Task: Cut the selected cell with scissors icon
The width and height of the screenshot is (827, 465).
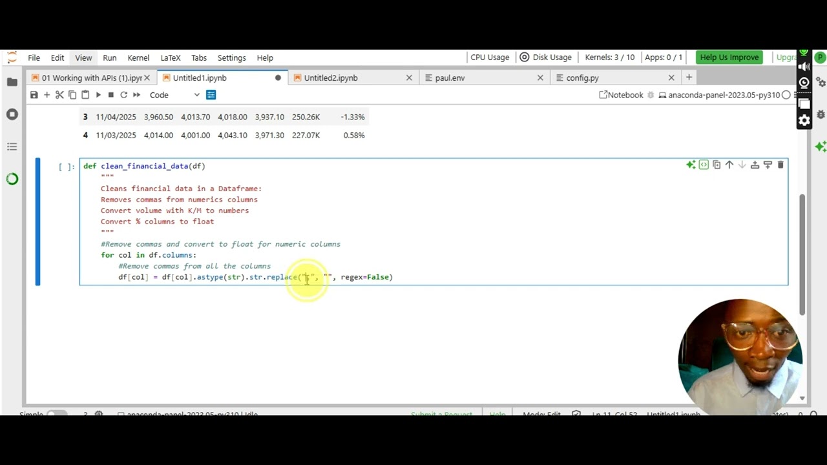Action: pyautogui.click(x=59, y=95)
